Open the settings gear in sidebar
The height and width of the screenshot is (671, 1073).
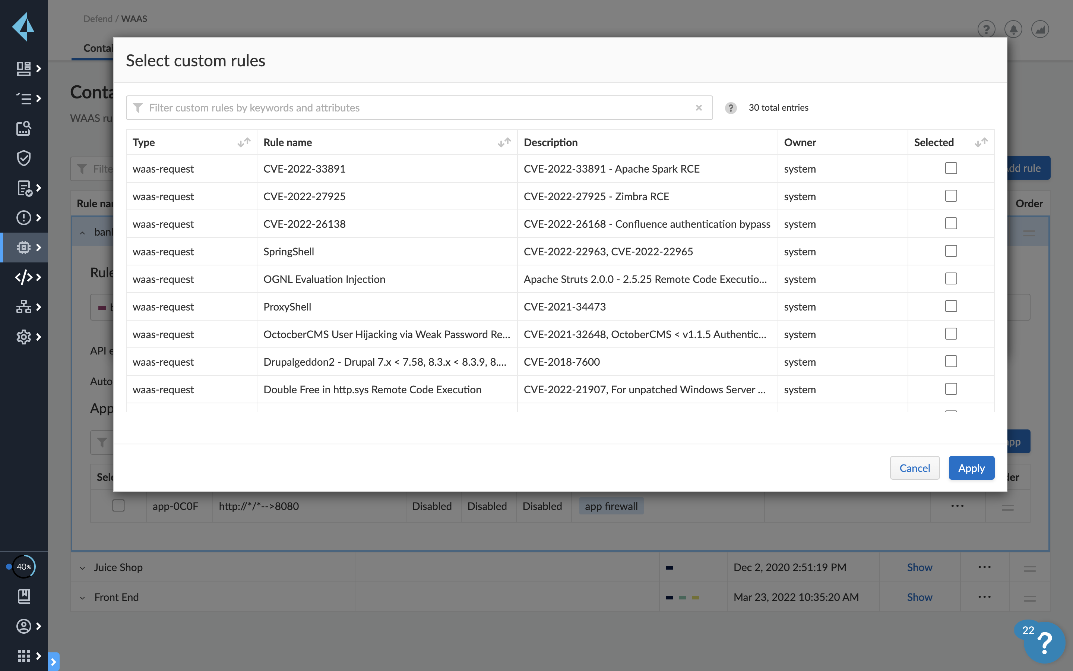click(23, 337)
